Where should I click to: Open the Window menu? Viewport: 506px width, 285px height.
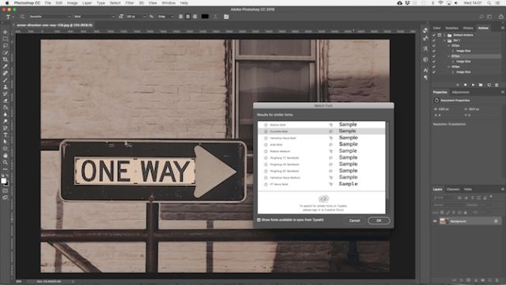point(168,3)
